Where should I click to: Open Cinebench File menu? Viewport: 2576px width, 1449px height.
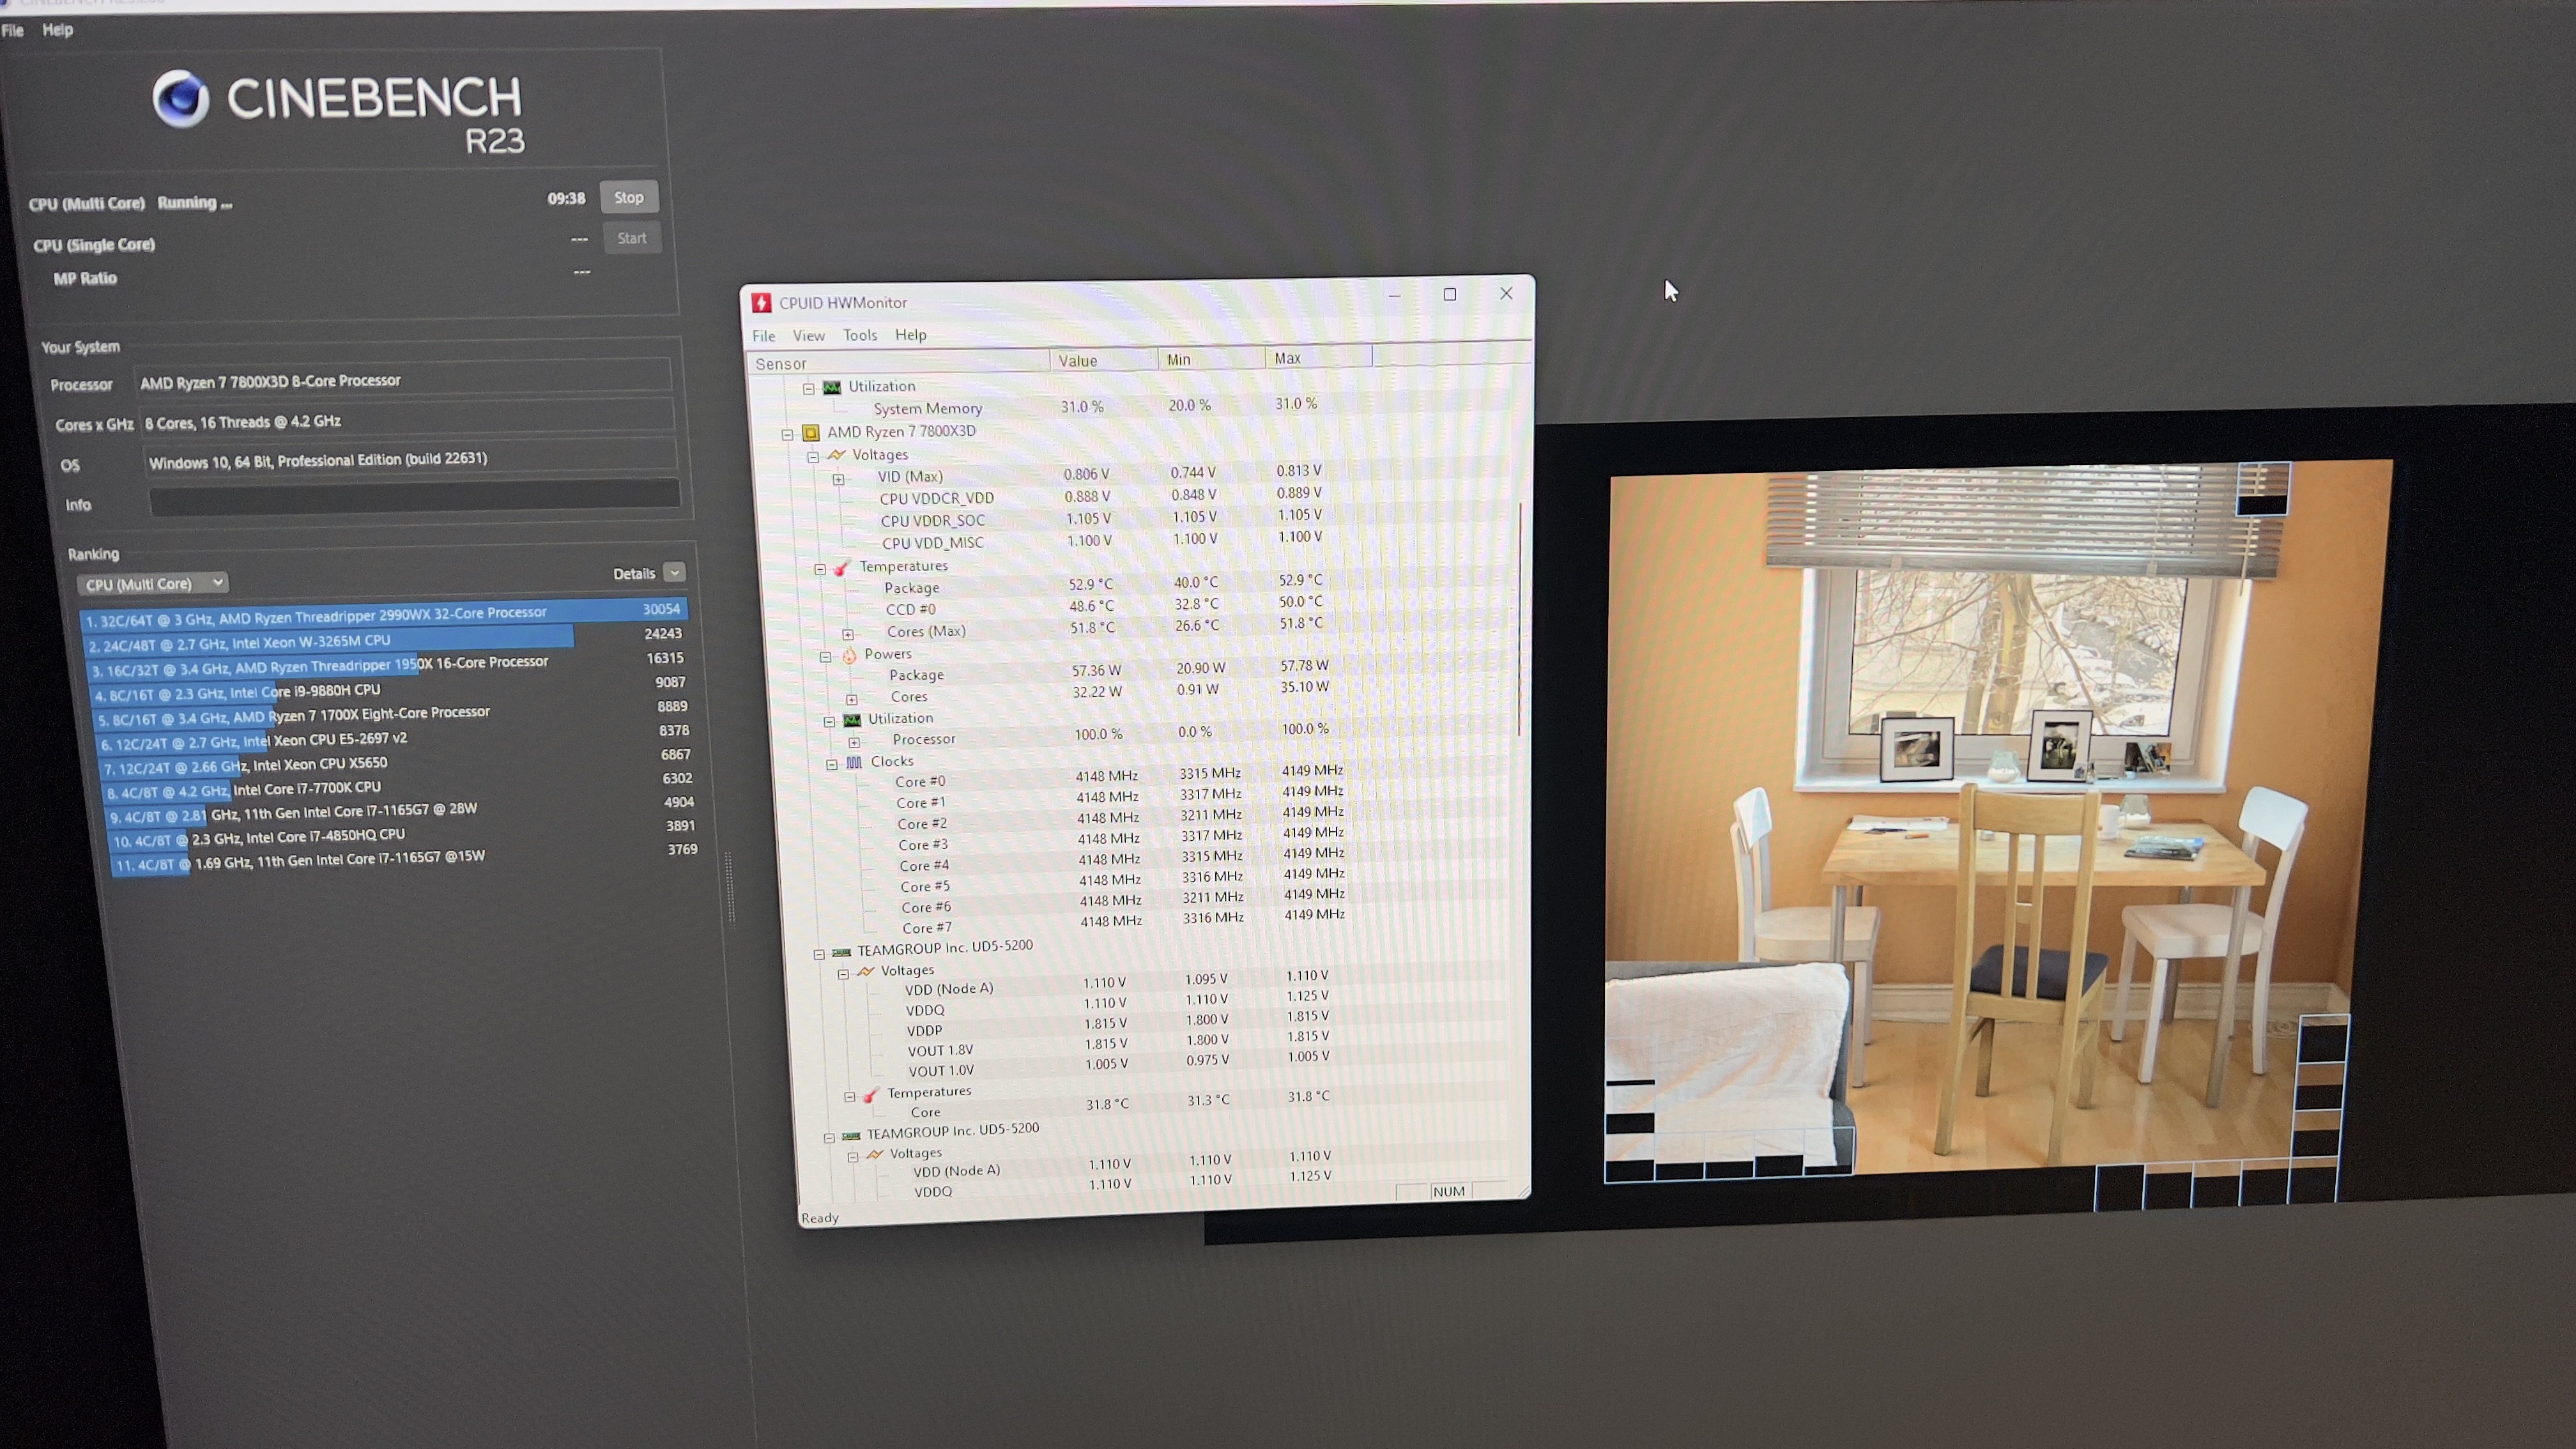[x=13, y=30]
